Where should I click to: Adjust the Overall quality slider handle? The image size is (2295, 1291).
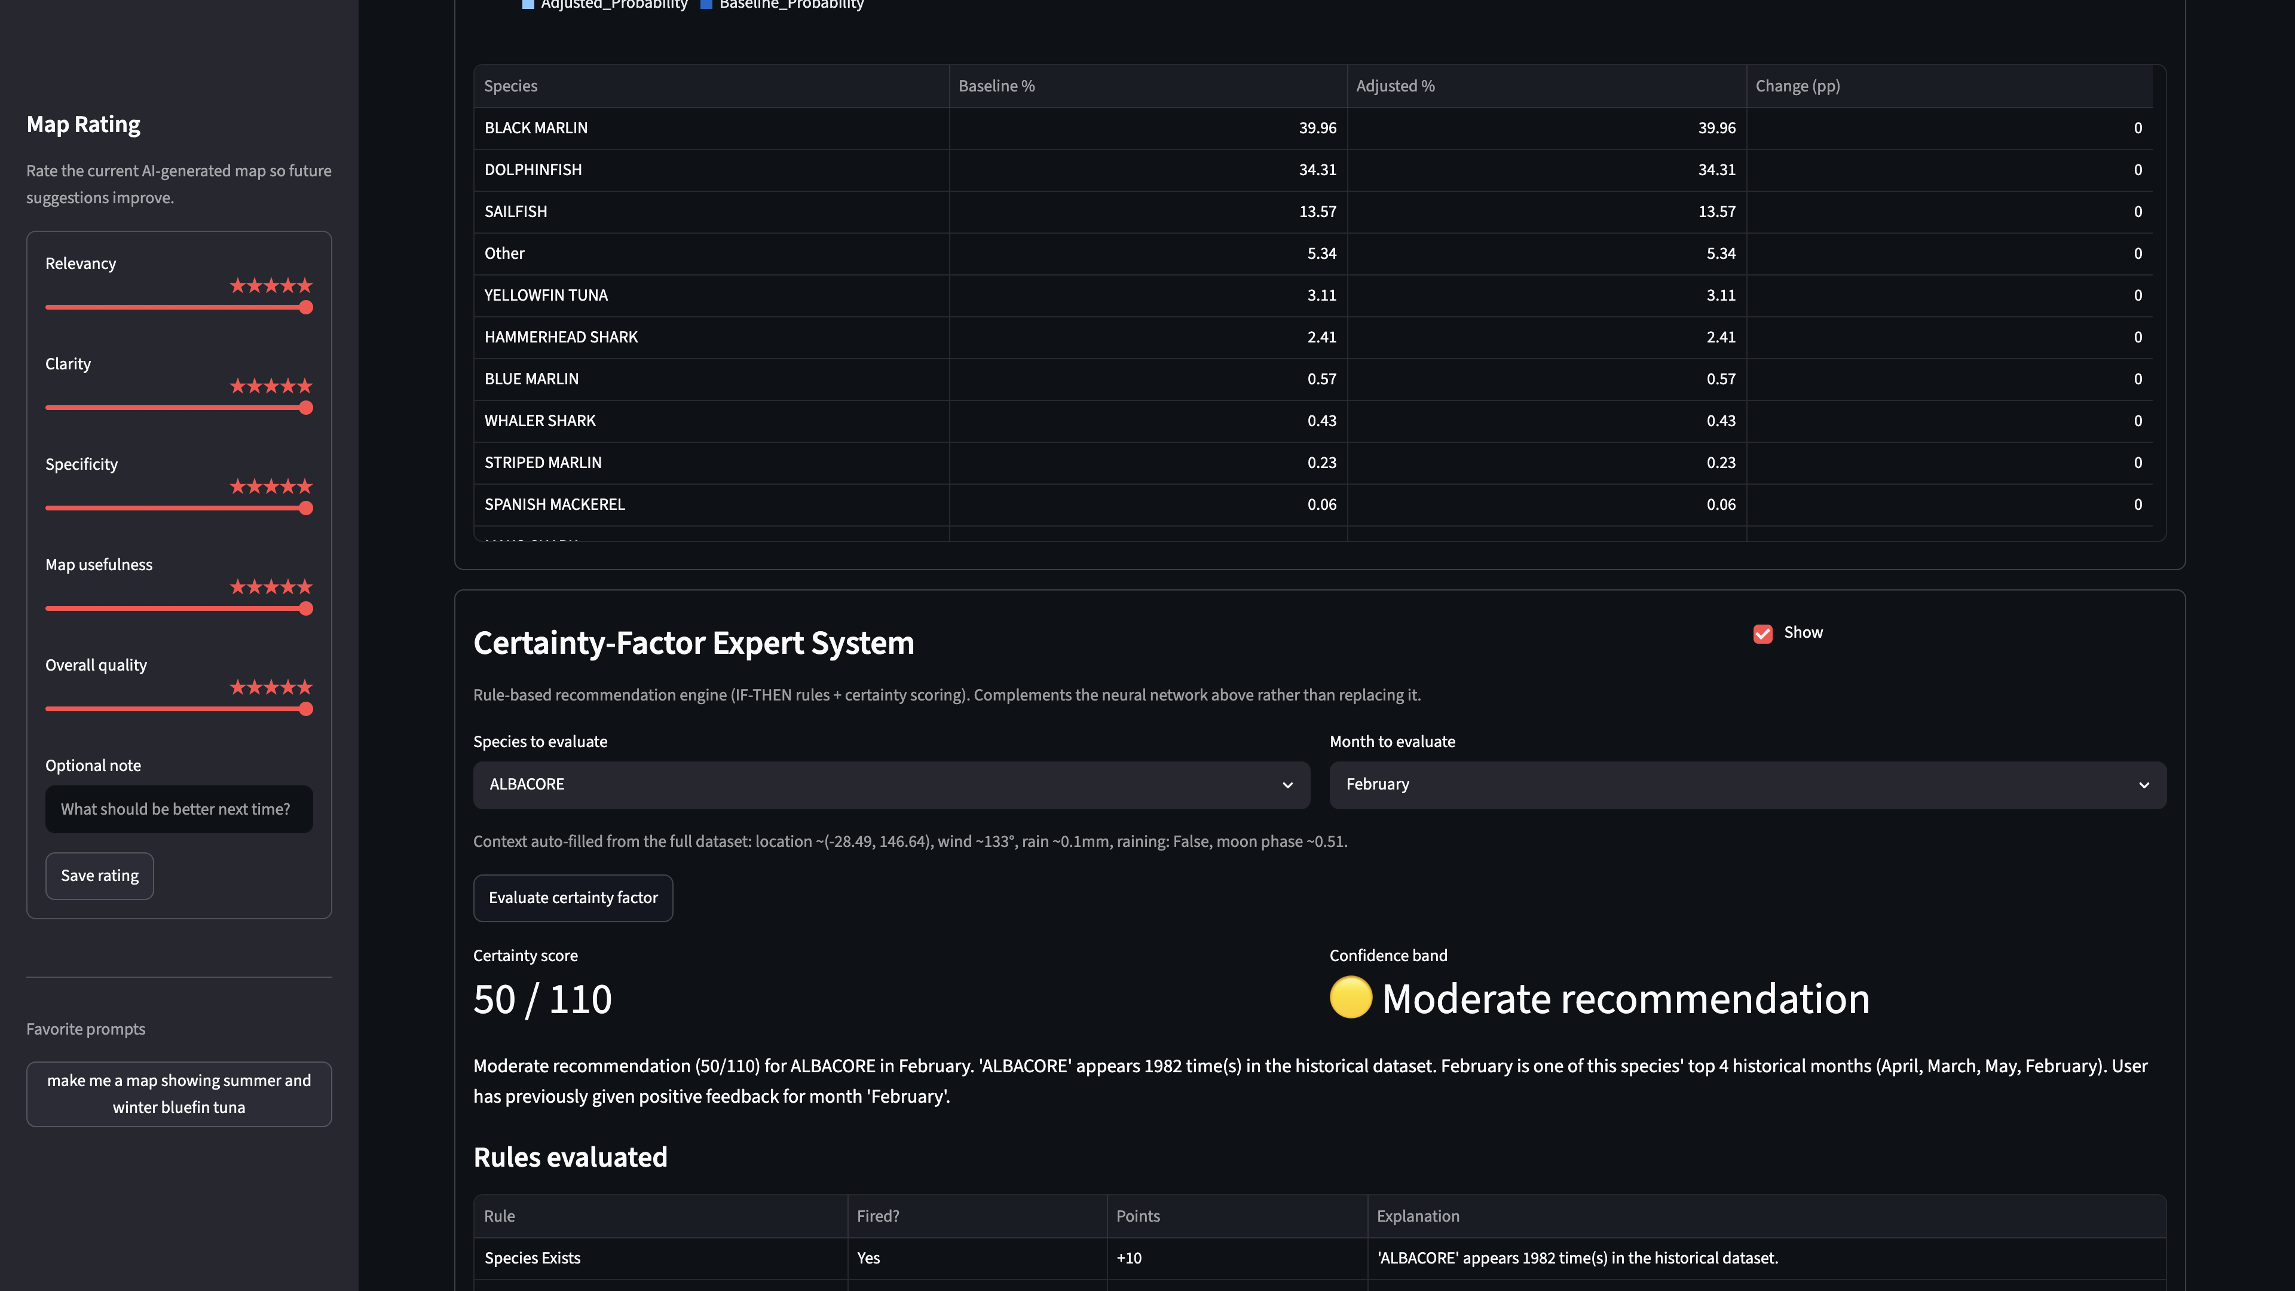(x=307, y=709)
